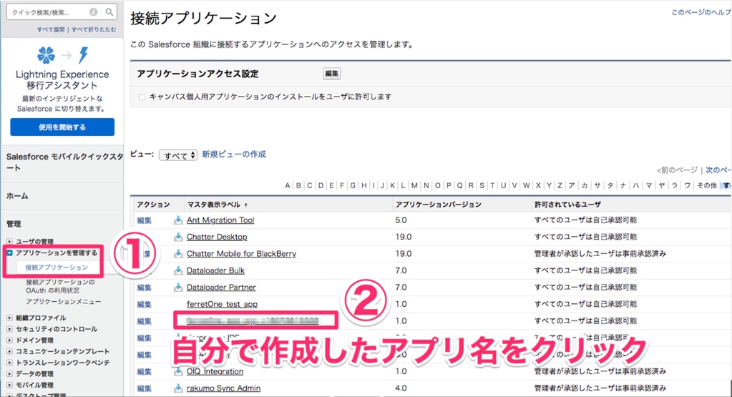Click すべて折りたたむ link
The width and height of the screenshot is (732, 397).
[x=94, y=29]
